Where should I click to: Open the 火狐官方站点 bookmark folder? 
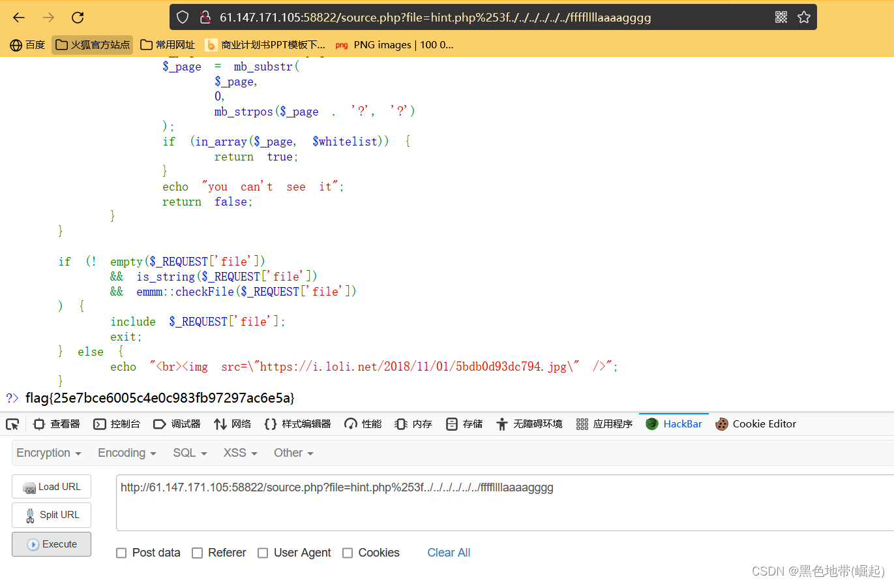93,45
